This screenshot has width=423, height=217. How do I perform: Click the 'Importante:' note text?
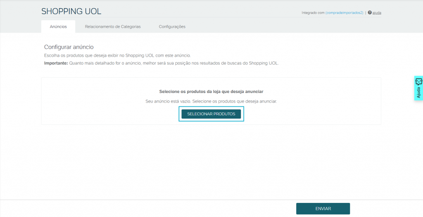162,63
